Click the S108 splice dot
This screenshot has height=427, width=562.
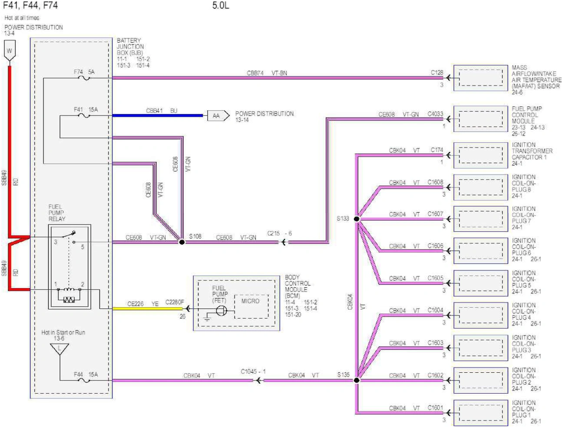tap(182, 242)
